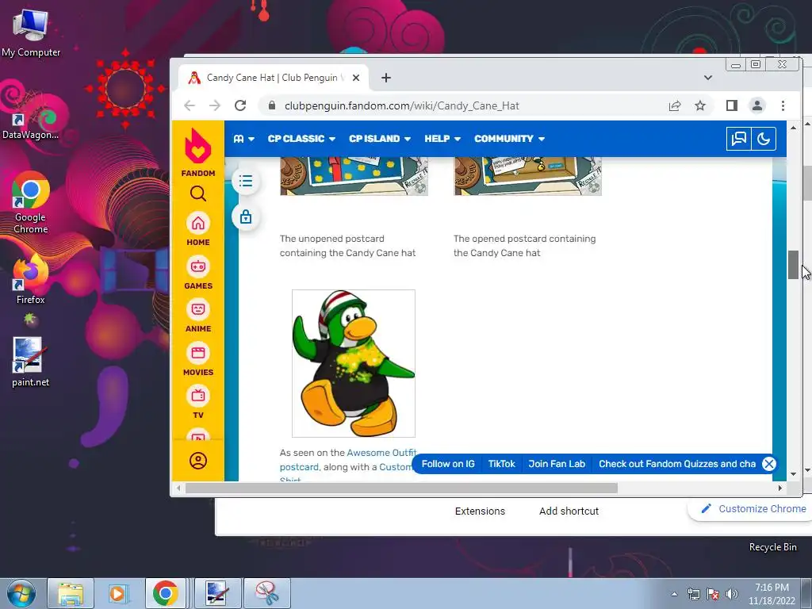Toggle dark theme moon icon

(x=764, y=139)
